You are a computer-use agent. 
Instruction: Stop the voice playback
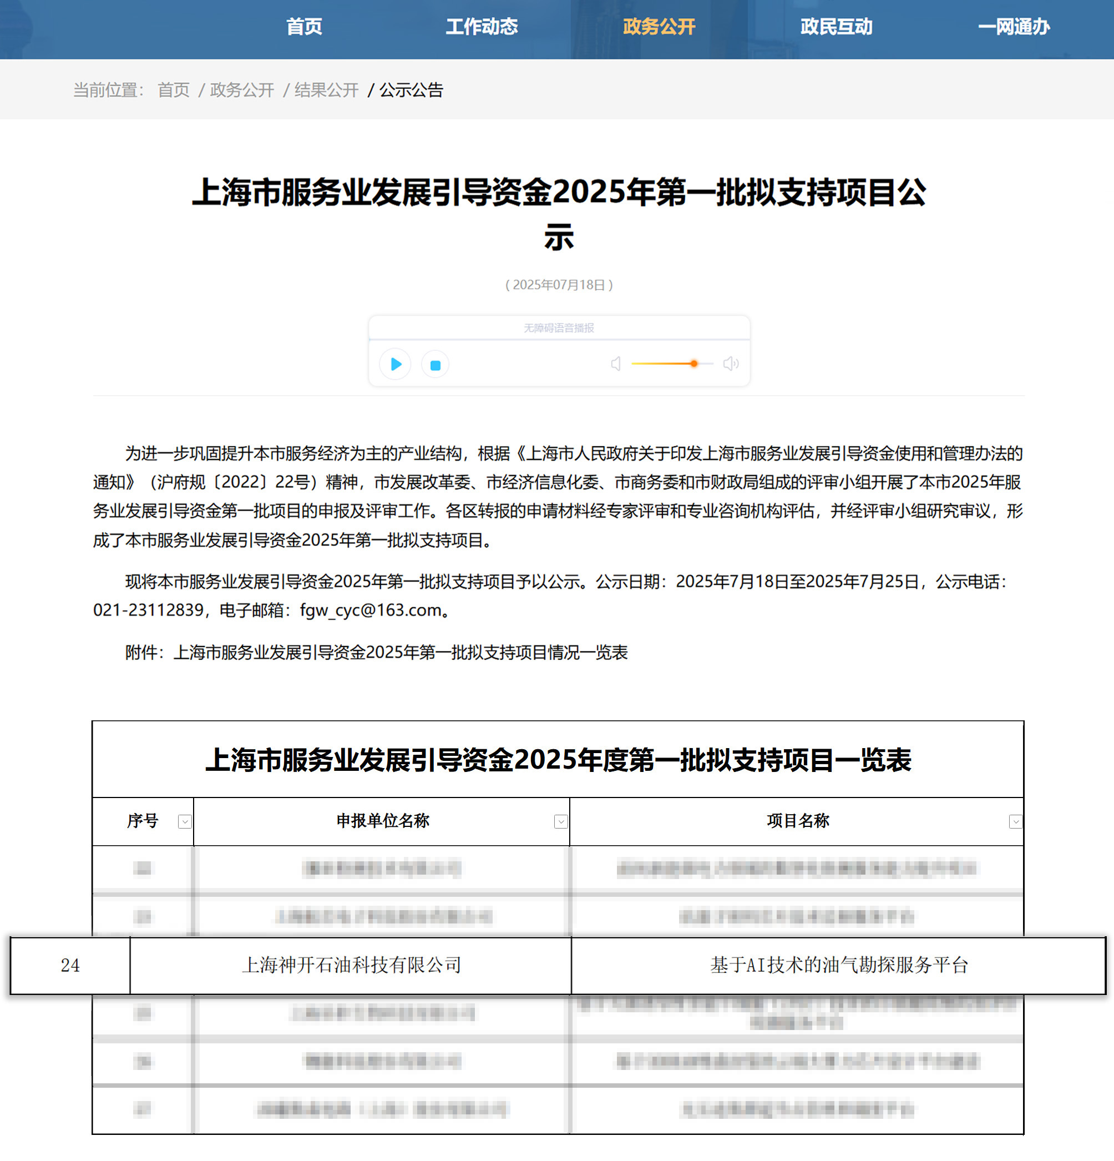(436, 364)
